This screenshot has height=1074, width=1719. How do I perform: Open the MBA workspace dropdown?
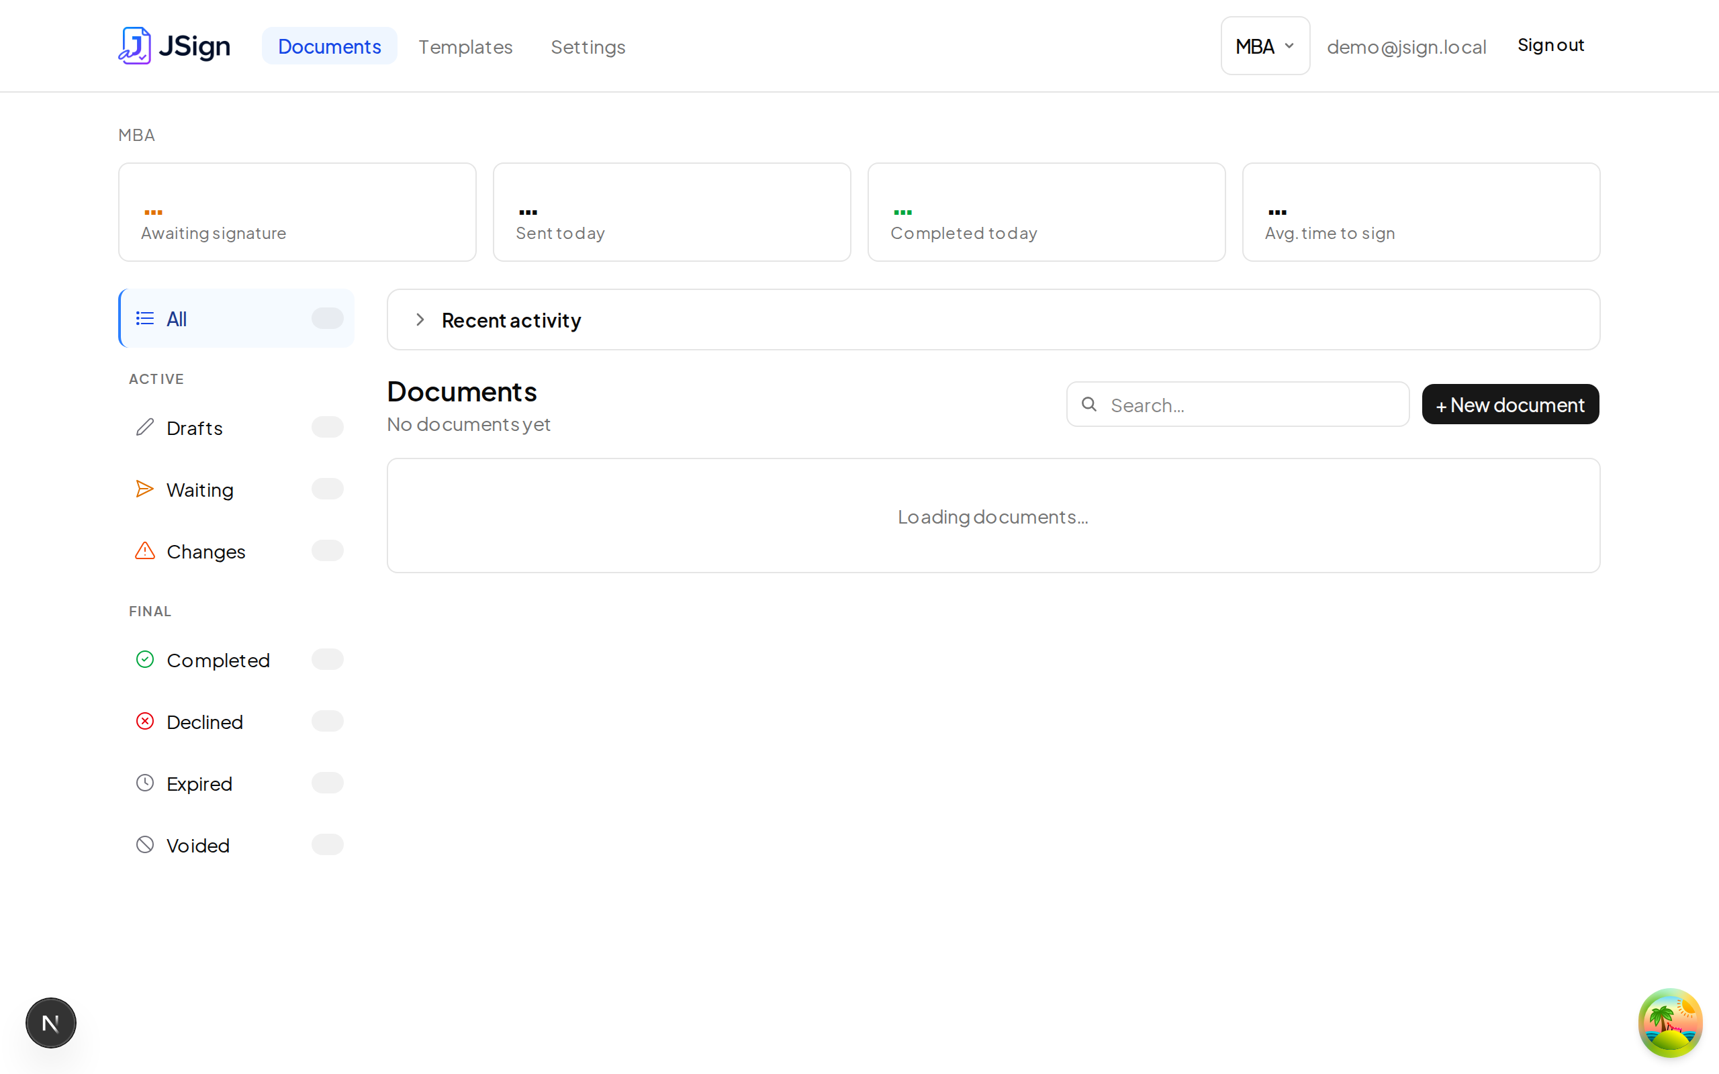(1265, 46)
